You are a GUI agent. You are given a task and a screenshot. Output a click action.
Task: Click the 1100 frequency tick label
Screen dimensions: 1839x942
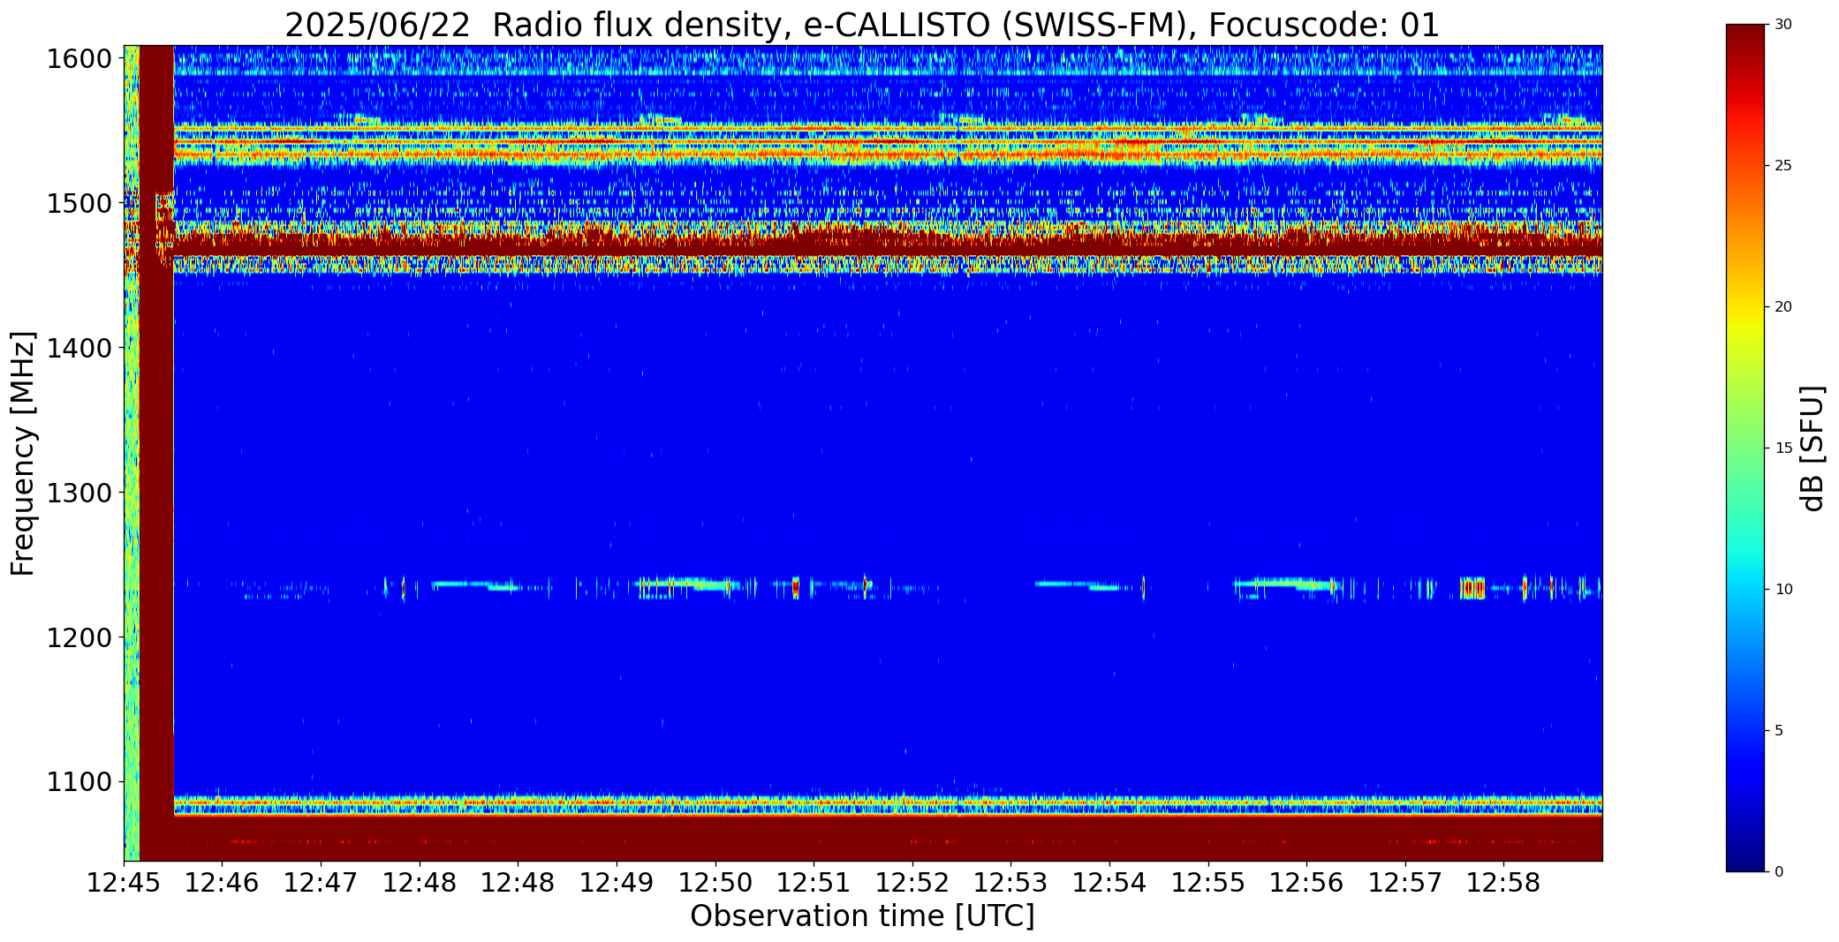79,782
